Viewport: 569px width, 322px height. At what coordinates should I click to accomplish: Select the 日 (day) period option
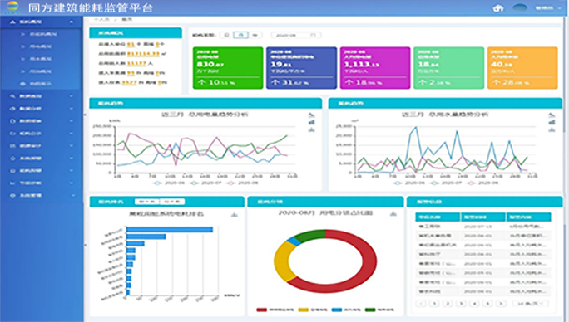click(x=226, y=35)
